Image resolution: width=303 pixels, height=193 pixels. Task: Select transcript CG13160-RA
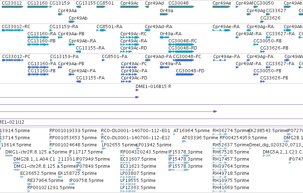[42, 34]
